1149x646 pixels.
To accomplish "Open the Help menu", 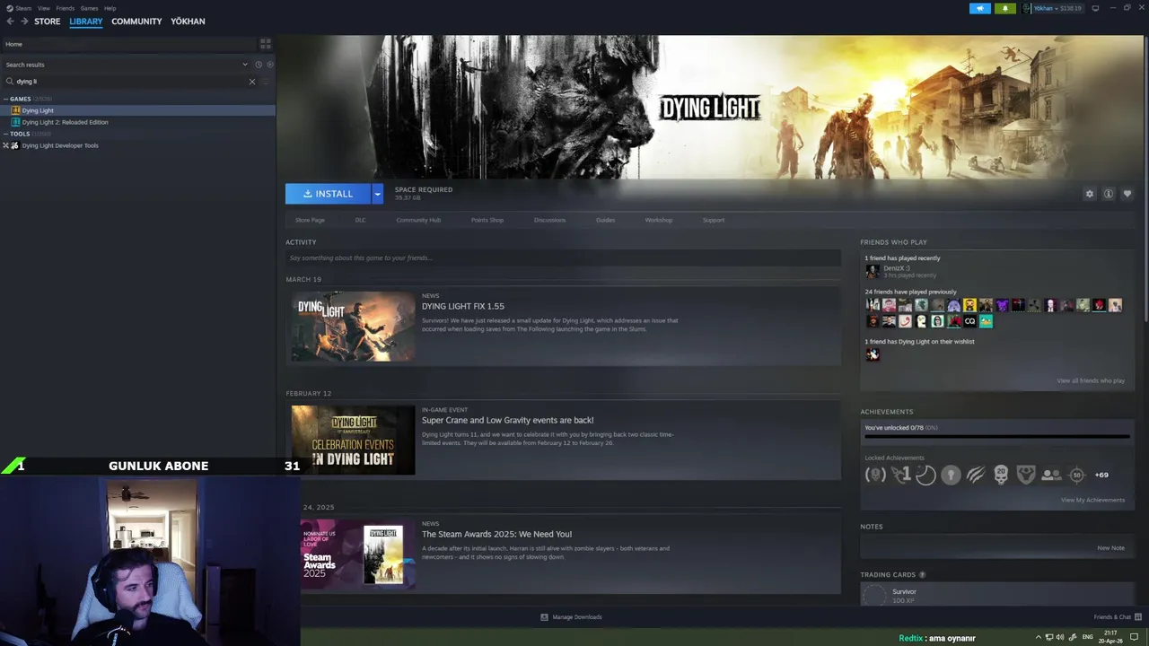I will tap(110, 8).
